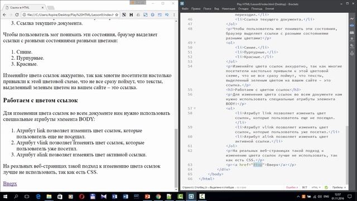
Task: Close the Ссылки в HTML tab
Action: point(42,7)
